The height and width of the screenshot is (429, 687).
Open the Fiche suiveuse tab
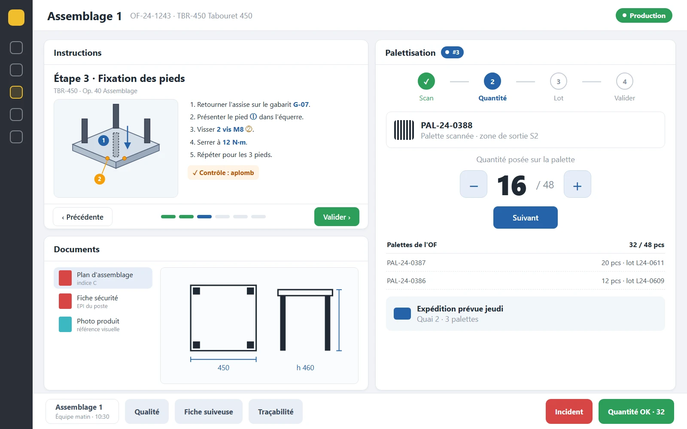(x=209, y=411)
